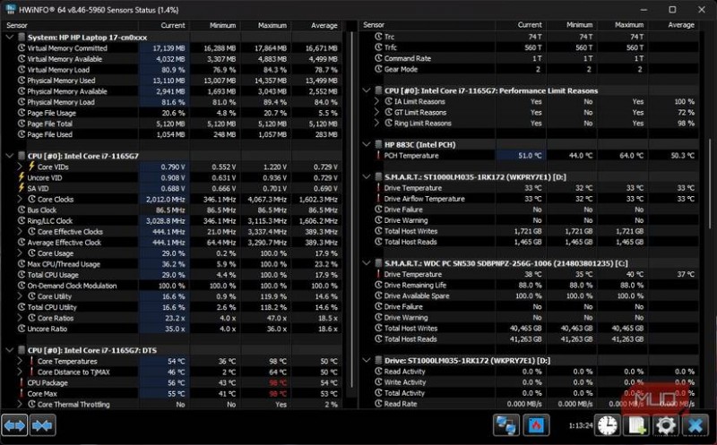Expand IA Limit Reasons row
The width and height of the screenshot is (717, 445).
376,101
